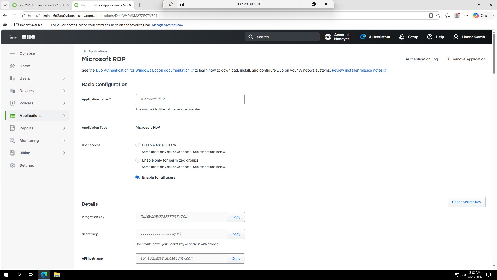Click the Cisco Duo logo
Viewport: 497px width, 280px height.
22,37
